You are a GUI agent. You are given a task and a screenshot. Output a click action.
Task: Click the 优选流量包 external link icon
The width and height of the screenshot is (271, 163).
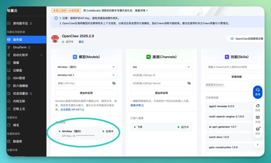(x=31, y=93)
